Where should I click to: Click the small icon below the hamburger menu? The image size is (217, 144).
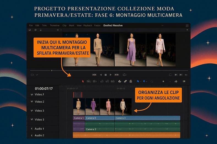[x=187, y=30]
